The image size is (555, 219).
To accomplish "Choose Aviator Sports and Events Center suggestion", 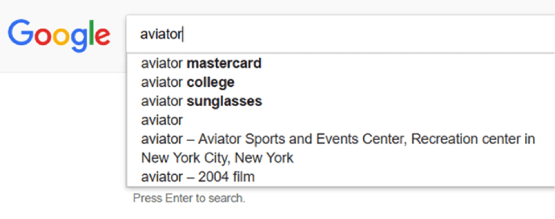I will [x=340, y=149].
